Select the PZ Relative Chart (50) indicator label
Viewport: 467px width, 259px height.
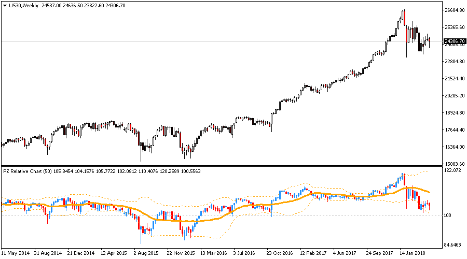point(27,171)
